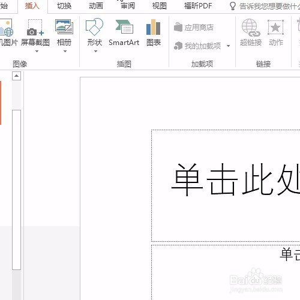Switch to the 切换 tab
The height and width of the screenshot is (300, 300).
(x=64, y=6)
